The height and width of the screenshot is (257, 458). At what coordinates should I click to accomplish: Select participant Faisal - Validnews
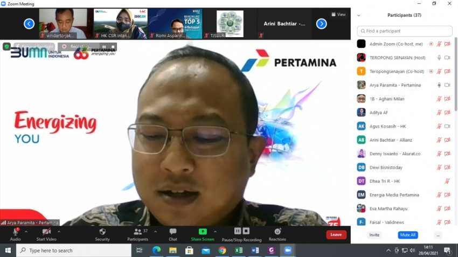coord(405,221)
